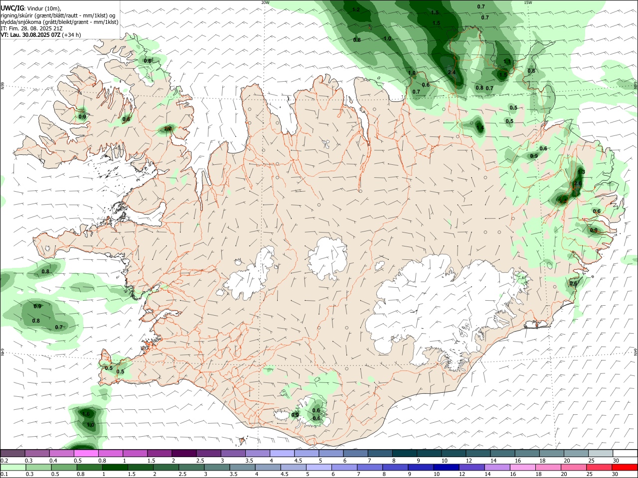Select green swatch above lower-row '0.5' label

click(x=64, y=468)
